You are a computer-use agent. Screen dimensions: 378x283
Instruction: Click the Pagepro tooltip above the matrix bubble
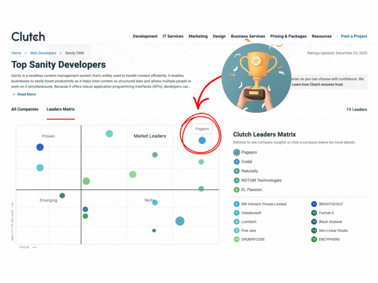pyautogui.click(x=202, y=128)
